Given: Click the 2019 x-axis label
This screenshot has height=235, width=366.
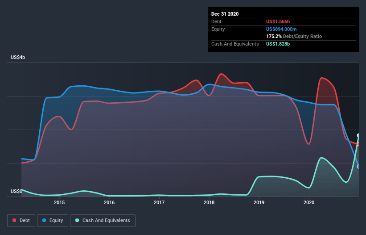Looking at the screenshot, I should (x=259, y=202).
